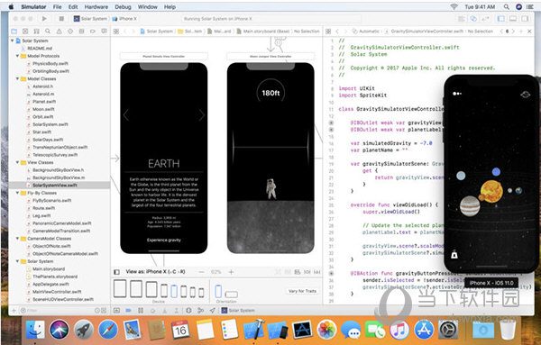Collapse the Model Classes group
This screenshot has width=541, height=345.
[18, 78]
